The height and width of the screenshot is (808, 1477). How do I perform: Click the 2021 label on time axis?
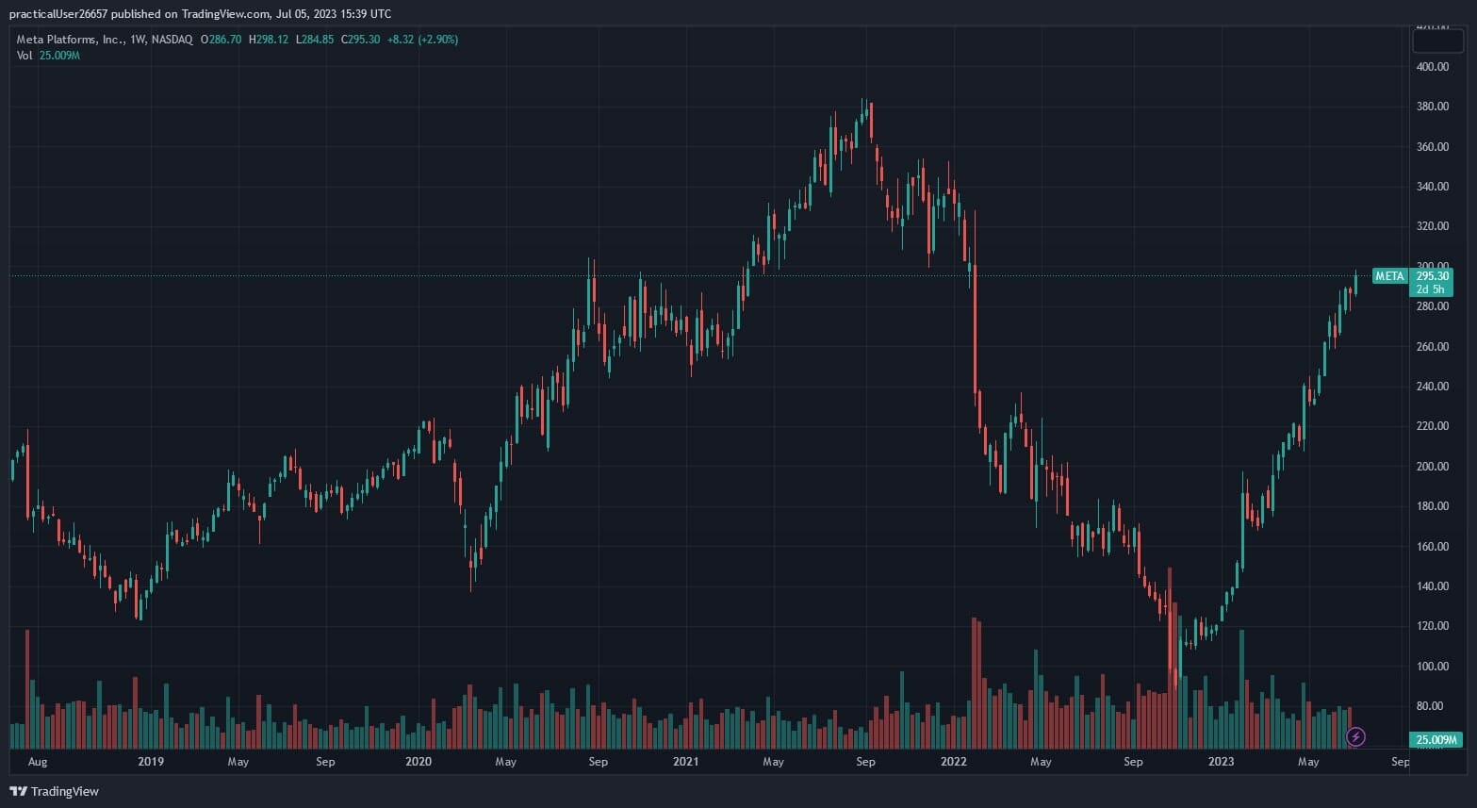(685, 762)
